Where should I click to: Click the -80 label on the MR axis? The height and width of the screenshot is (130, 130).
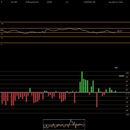[127, 110]
